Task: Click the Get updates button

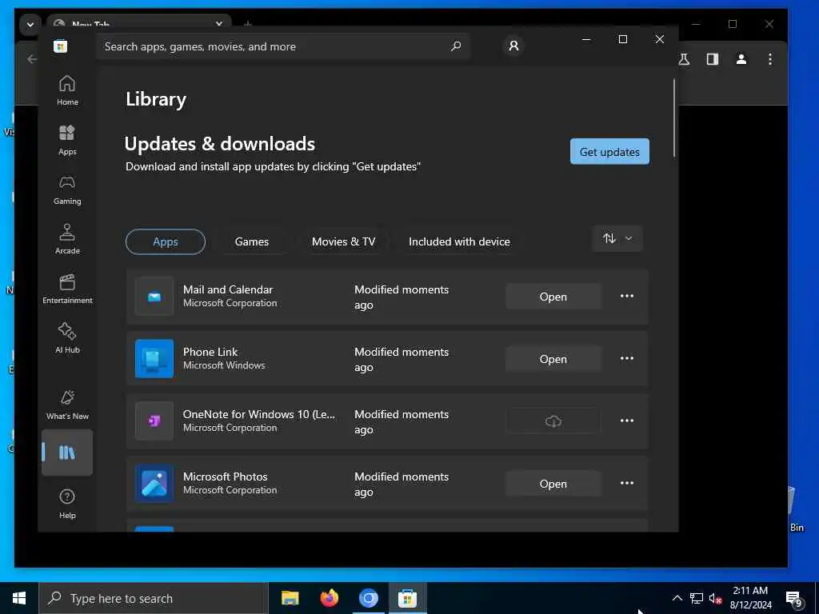Action: coord(609,151)
